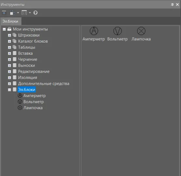Expand the Штриховки tree node
The image size is (181, 176).
(x=10, y=35)
